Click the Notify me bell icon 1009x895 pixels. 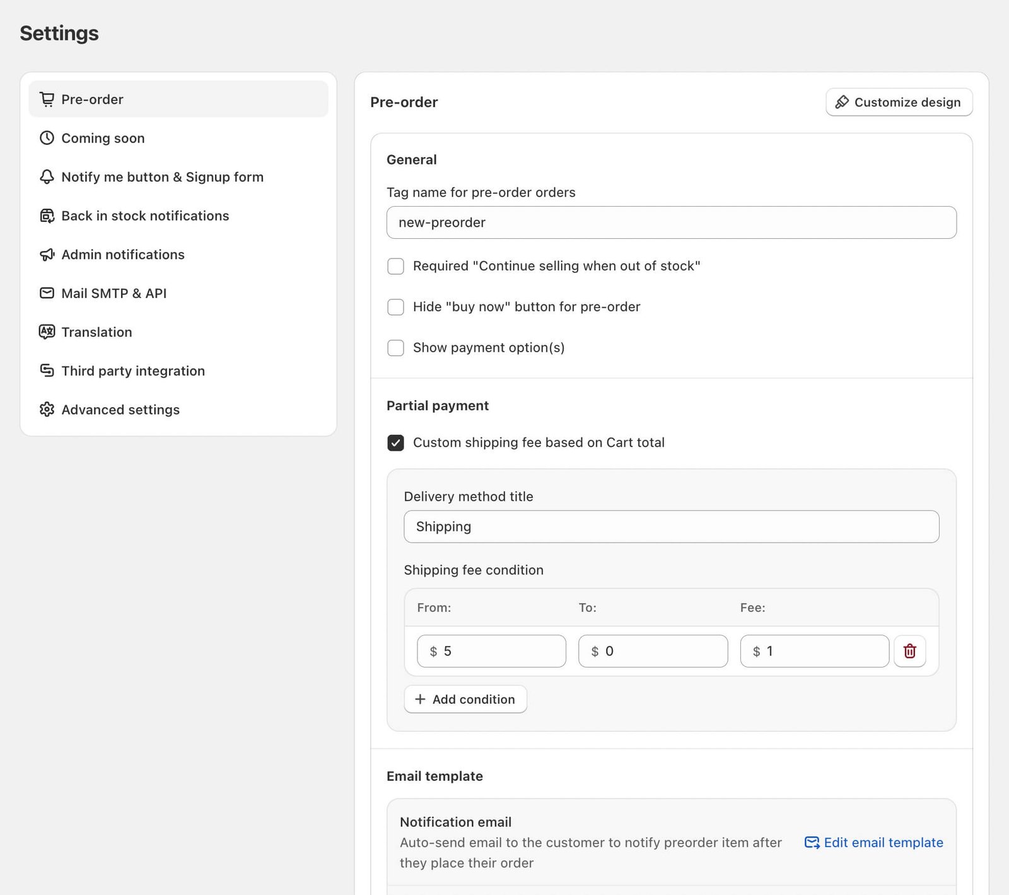47,177
